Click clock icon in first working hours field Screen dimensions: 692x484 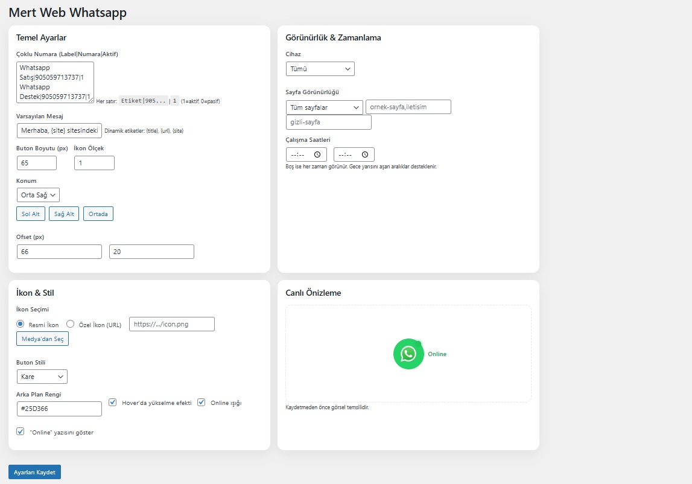[x=317, y=154]
